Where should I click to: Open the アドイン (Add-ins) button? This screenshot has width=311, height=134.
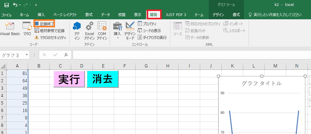(x=77, y=31)
